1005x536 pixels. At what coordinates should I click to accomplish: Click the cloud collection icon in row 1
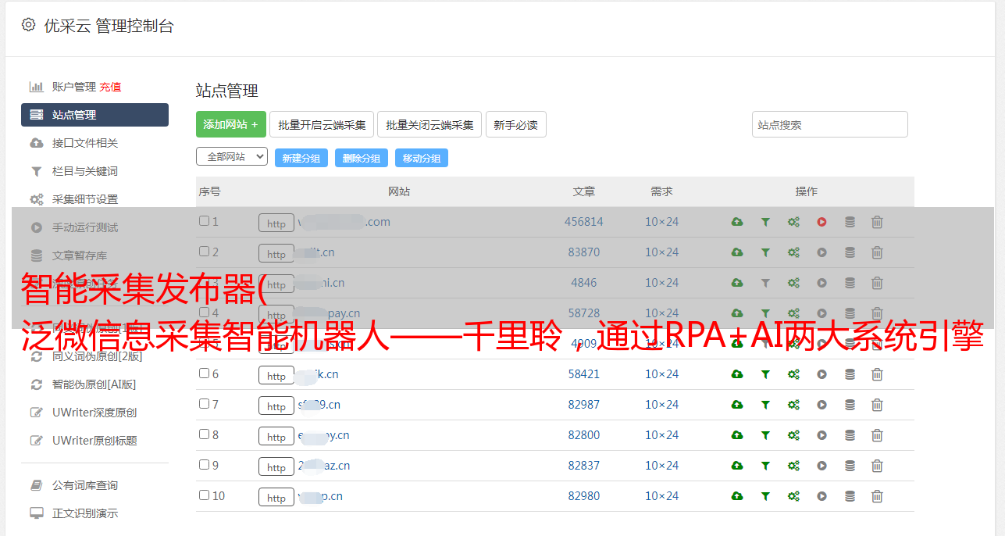point(736,222)
